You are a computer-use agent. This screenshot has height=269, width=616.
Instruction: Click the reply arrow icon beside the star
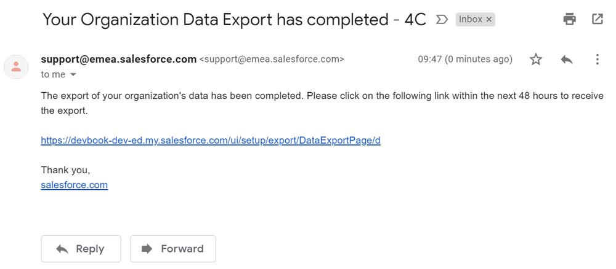(x=567, y=60)
